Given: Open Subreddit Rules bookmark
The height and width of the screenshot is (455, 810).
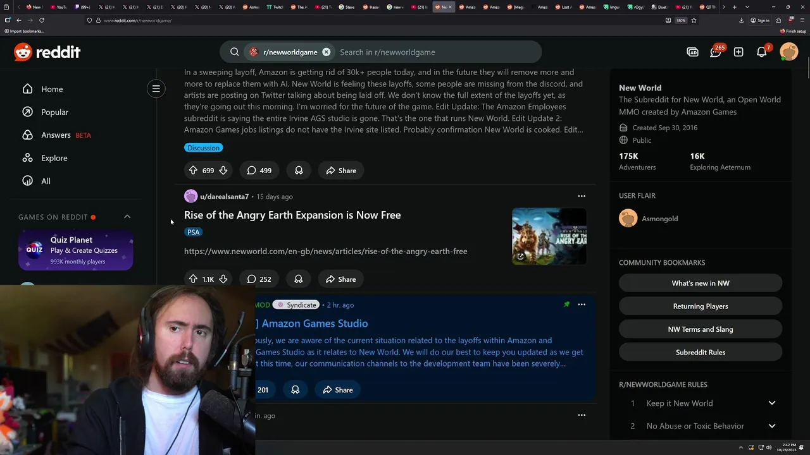Looking at the screenshot, I should (701, 352).
